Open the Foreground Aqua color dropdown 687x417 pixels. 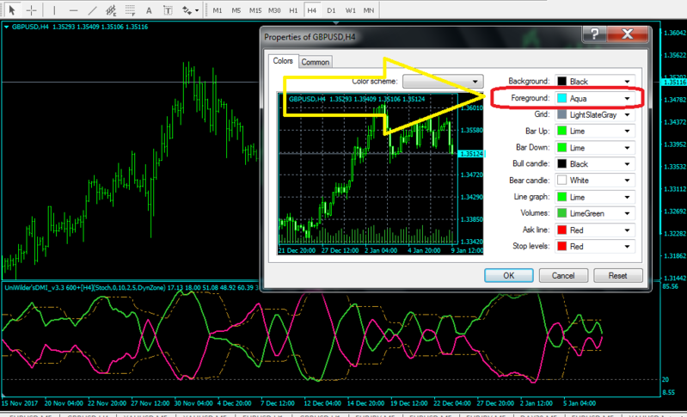594,99
